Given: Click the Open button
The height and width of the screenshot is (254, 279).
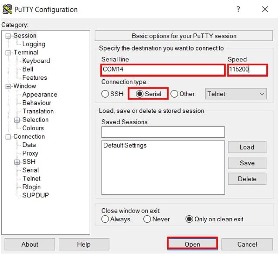Looking at the screenshot, I should point(192,244).
